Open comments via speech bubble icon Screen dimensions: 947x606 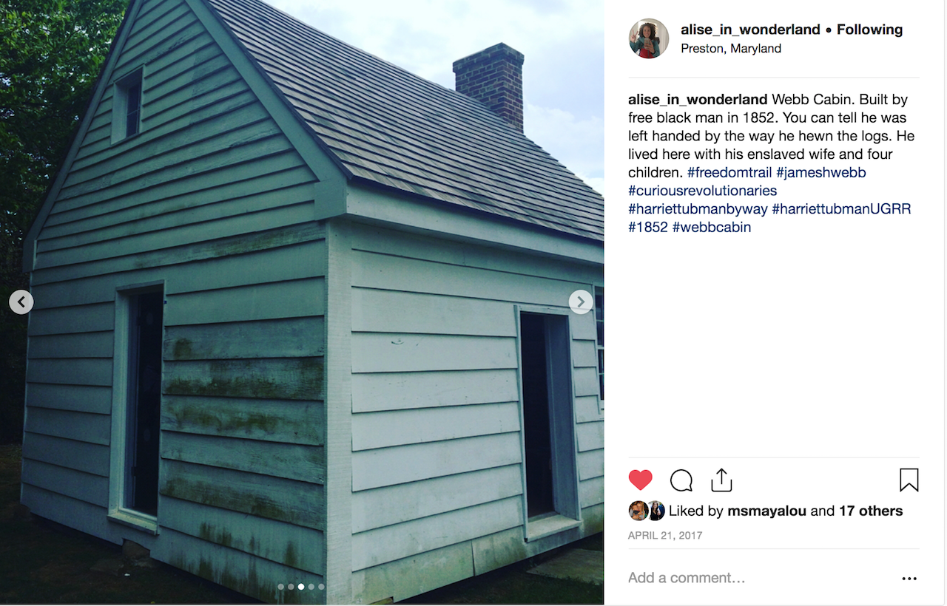pos(681,480)
